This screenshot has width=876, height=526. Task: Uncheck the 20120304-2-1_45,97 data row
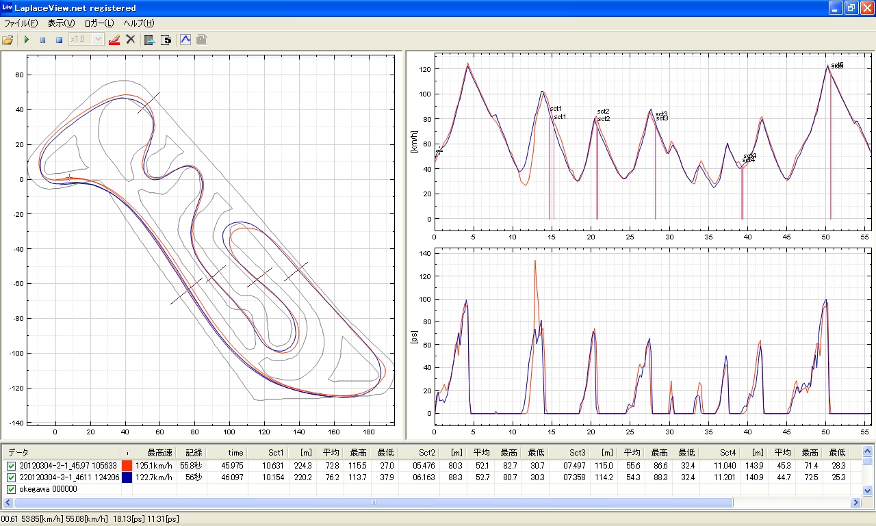[11, 466]
